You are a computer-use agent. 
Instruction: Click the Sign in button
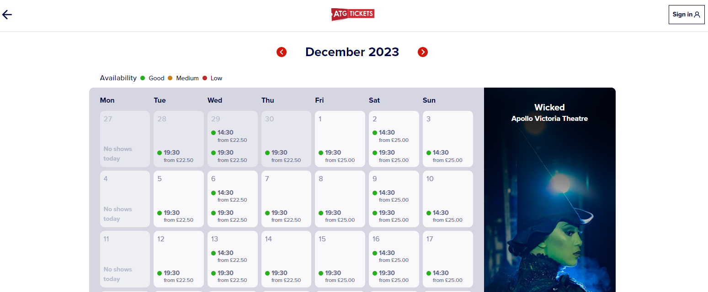[x=687, y=15]
